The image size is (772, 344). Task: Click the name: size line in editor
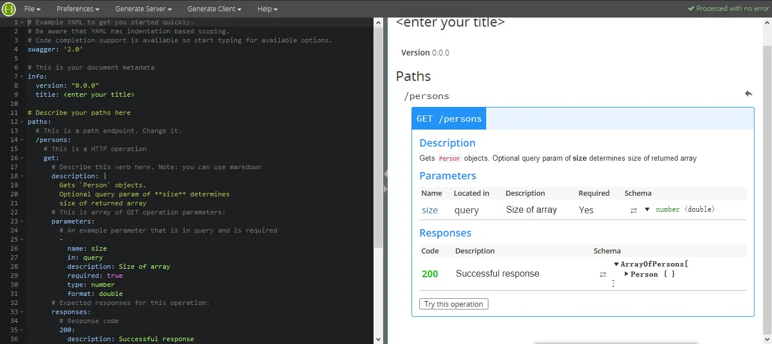87,248
